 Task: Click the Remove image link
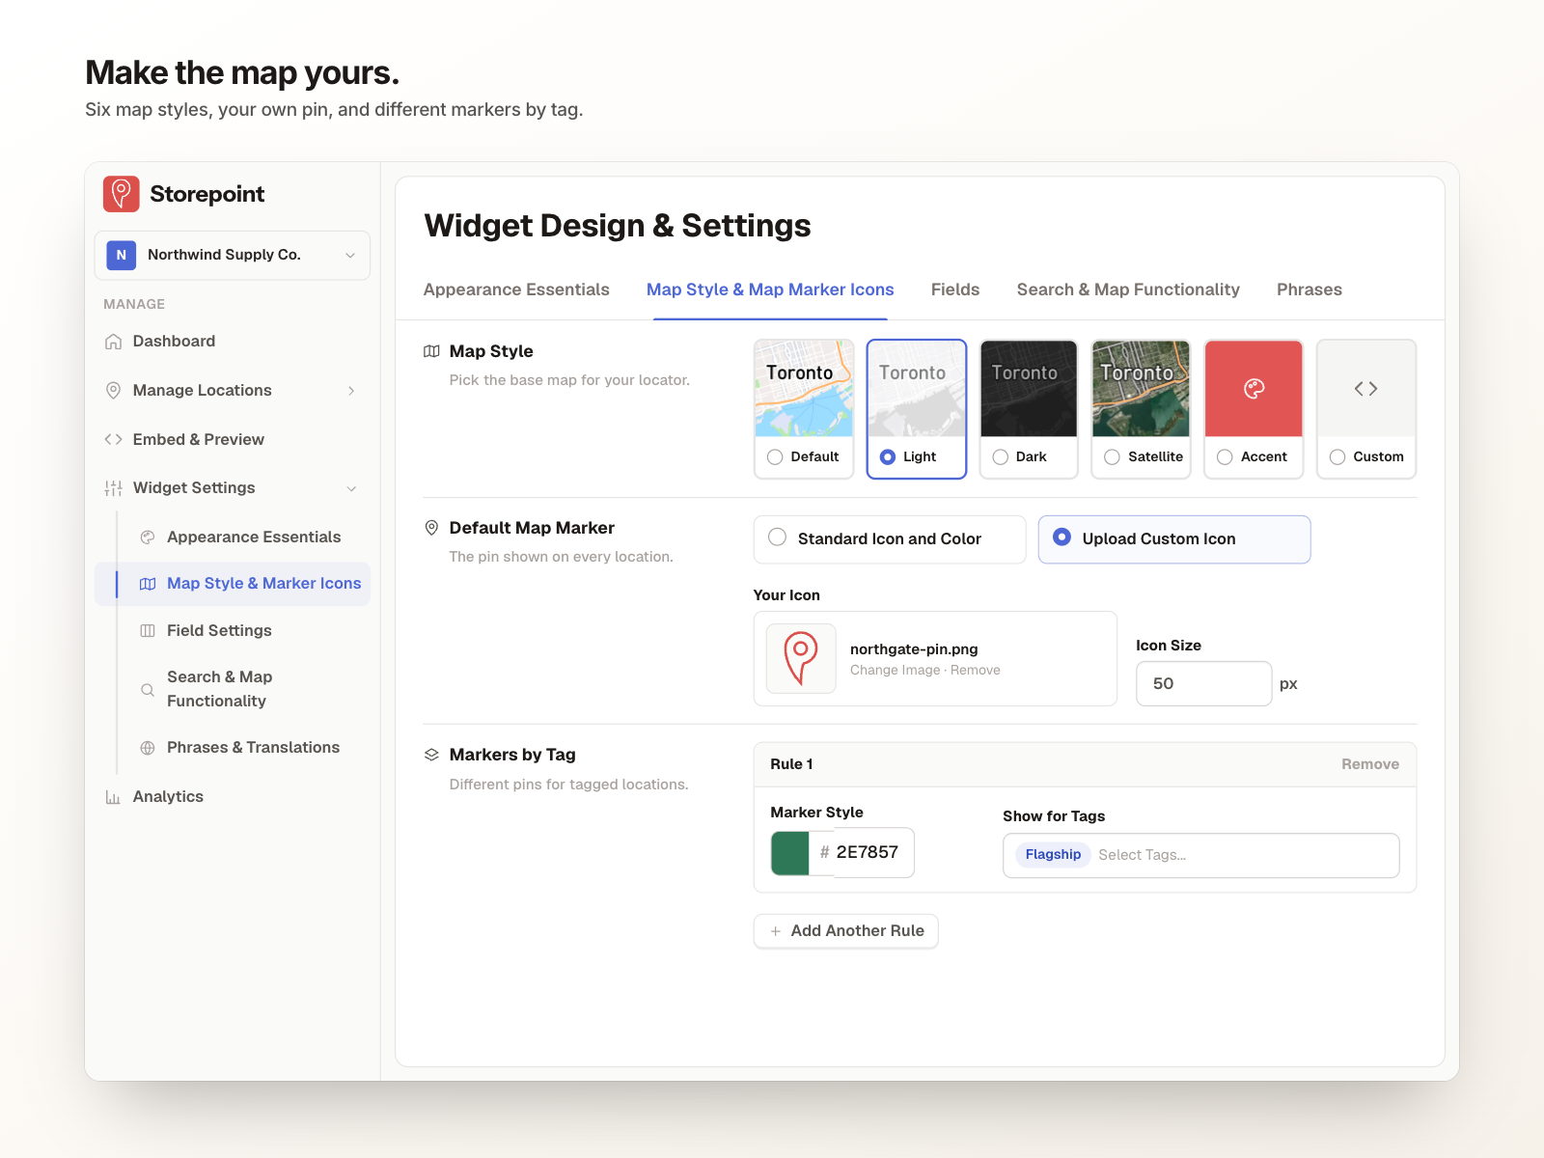coord(976,671)
